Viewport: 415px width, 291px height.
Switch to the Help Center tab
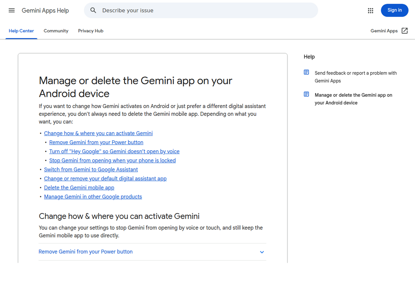tap(21, 31)
